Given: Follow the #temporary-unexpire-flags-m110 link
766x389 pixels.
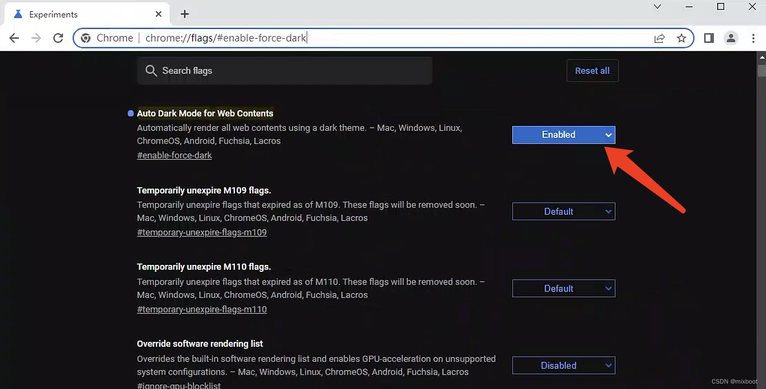Looking at the screenshot, I should pos(202,309).
